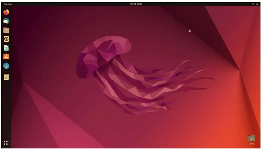Click the volume icon in top bar
This screenshot has width=263, height=150.
pyautogui.click(x=253, y=4)
